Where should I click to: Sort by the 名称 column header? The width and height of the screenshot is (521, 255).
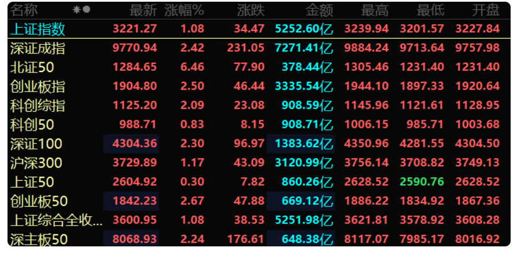[24, 10]
